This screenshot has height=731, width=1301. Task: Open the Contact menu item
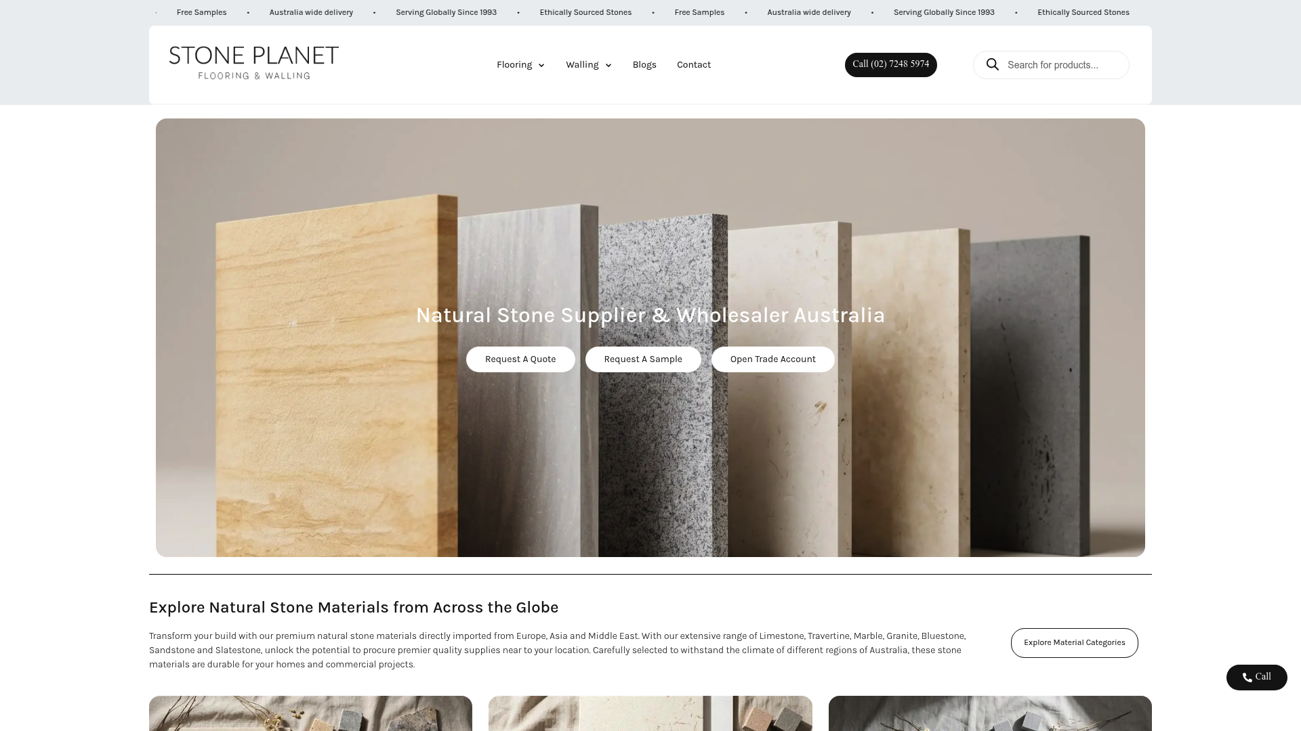click(x=694, y=65)
